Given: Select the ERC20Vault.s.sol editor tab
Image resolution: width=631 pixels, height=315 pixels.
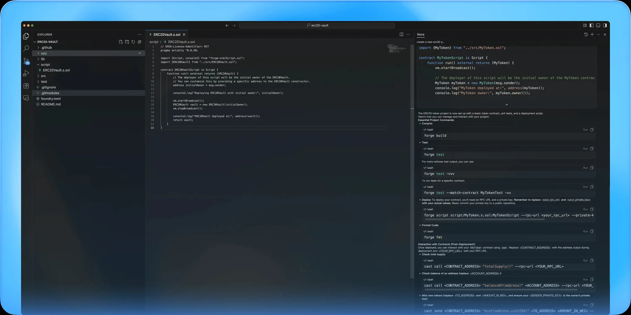Looking at the screenshot, I should (167, 34).
